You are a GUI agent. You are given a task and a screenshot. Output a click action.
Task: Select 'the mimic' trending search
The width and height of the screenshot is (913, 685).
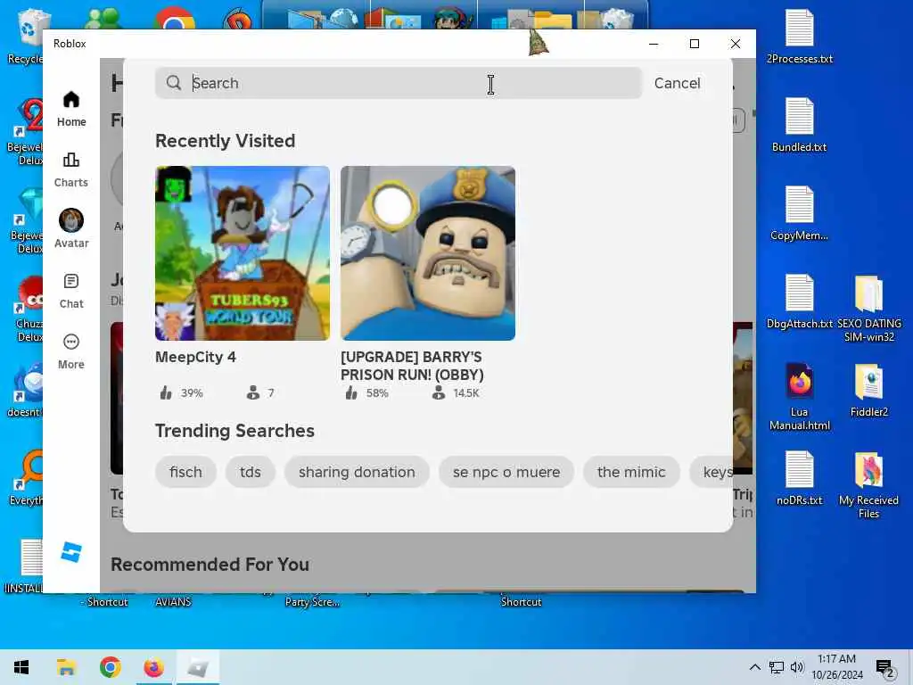pos(631,472)
